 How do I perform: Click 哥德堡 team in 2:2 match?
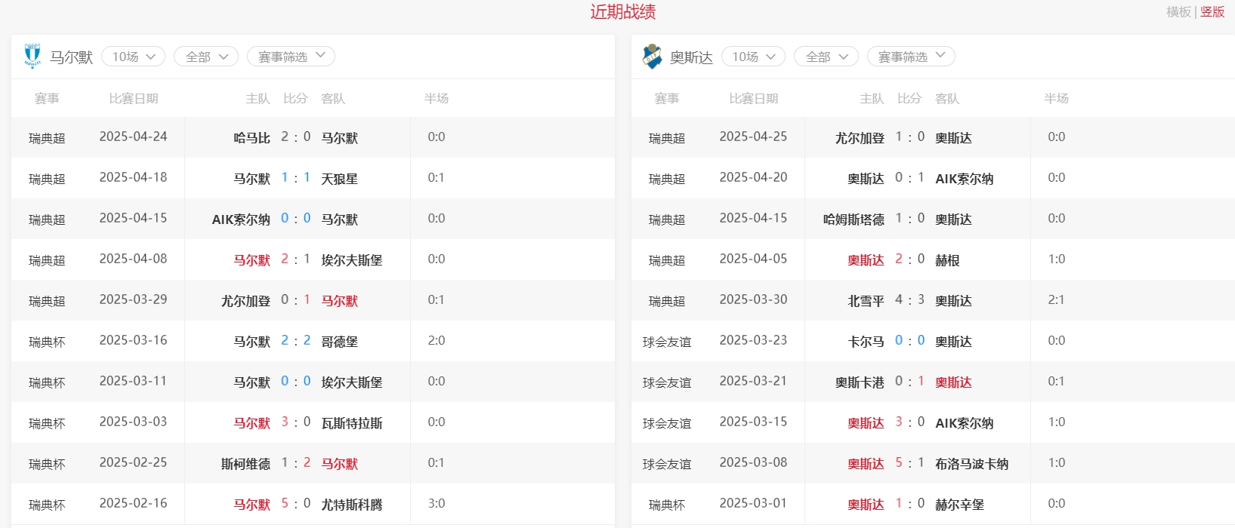(339, 342)
